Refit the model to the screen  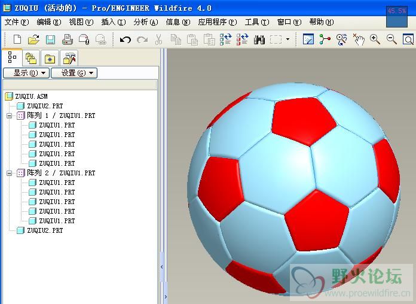tap(408, 39)
